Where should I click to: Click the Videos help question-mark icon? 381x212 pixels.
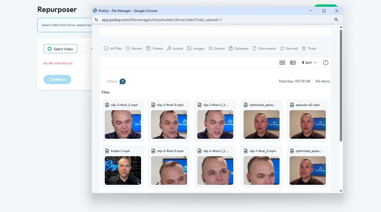123,81
